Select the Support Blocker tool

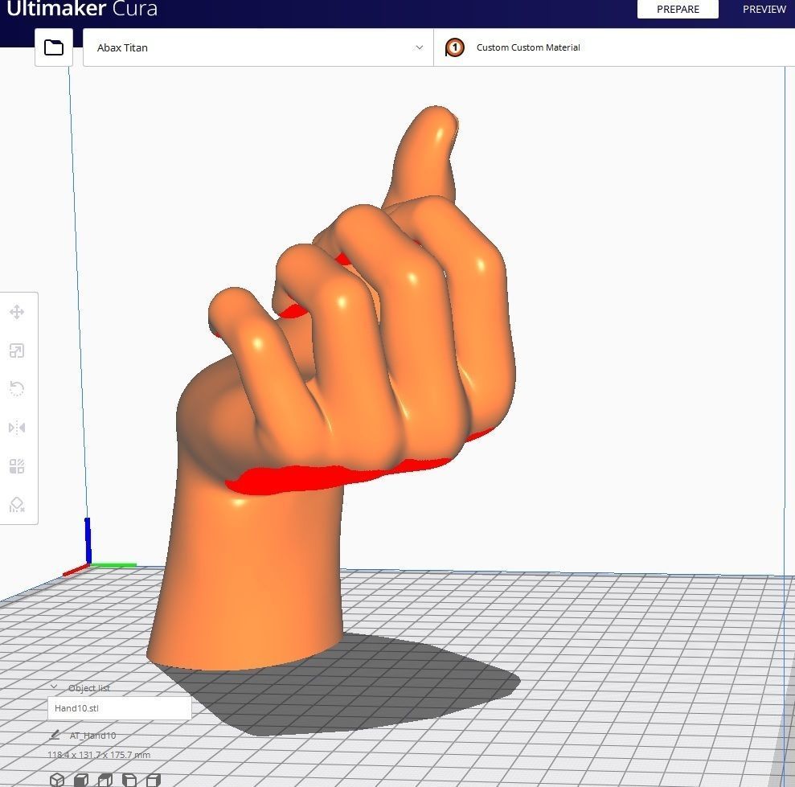[17, 505]
